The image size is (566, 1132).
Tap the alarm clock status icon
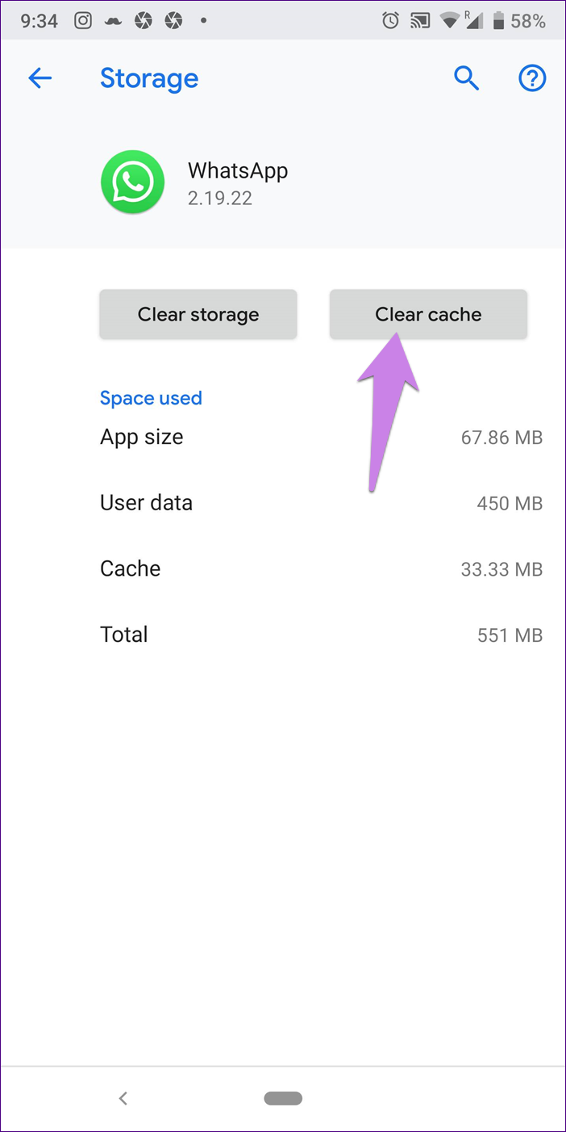click(x=390, y=21)
